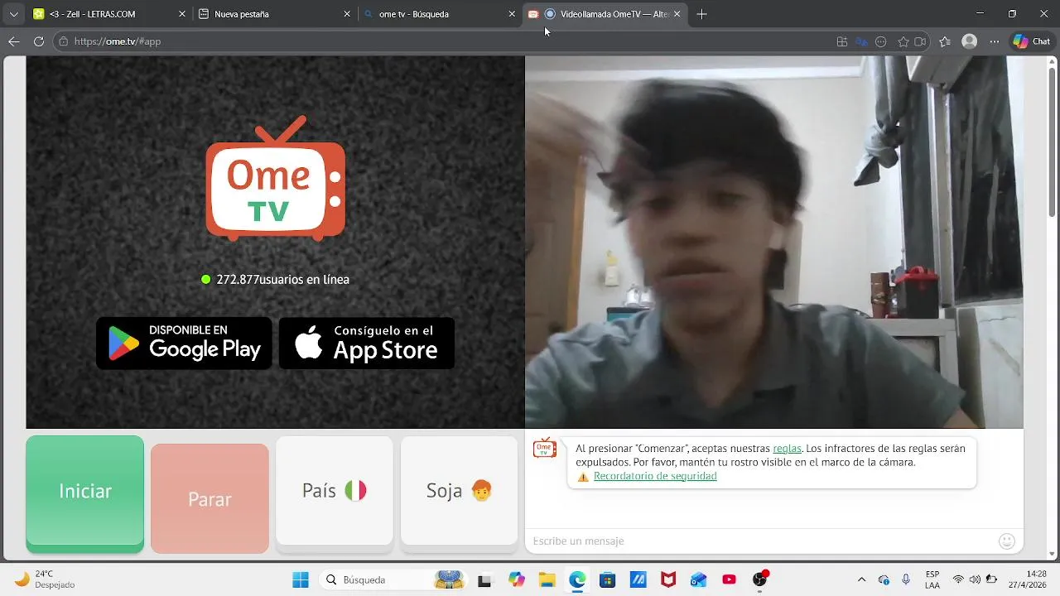This screenshot has width=1060, height=596.
Task: Open Microsoft Store from the taskbar
Action: pos(608,579)
